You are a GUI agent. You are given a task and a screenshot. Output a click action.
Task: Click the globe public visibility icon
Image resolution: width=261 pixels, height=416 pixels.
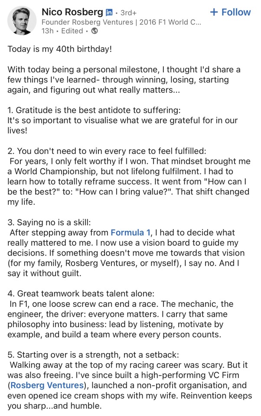click(95, 31)
